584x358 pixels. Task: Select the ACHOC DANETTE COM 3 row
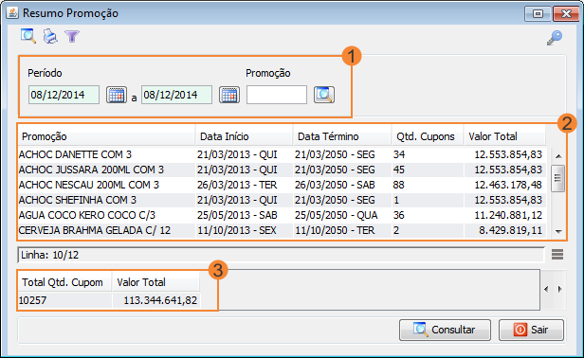(282, 154)
